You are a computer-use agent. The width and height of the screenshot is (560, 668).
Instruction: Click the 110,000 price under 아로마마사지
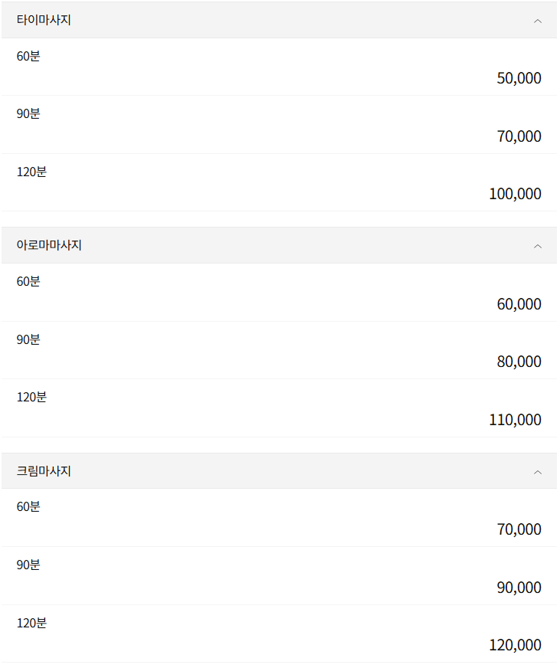514,419
